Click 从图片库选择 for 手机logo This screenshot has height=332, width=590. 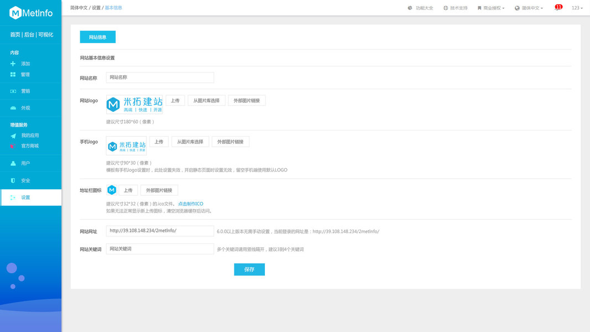click(190, 142)
